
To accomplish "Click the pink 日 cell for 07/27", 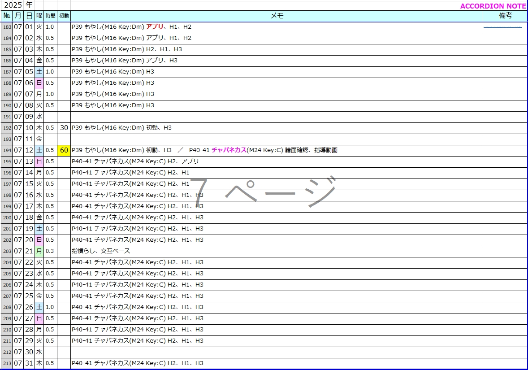I will pos(39,319).
